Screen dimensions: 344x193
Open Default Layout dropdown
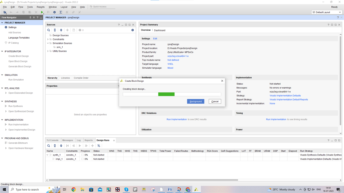pyautogui.click(x=326, y=12)
